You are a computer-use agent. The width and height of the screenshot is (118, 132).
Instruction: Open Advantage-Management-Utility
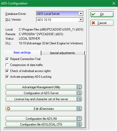click(x=44, y=87)
